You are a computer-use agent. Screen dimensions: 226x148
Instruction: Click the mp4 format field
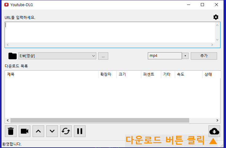165,56
